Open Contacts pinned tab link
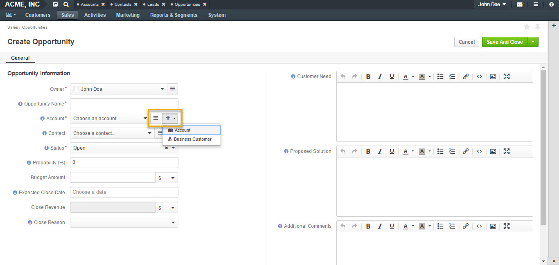Viewport: 559px width, 265px height. [x=123, y=4]
